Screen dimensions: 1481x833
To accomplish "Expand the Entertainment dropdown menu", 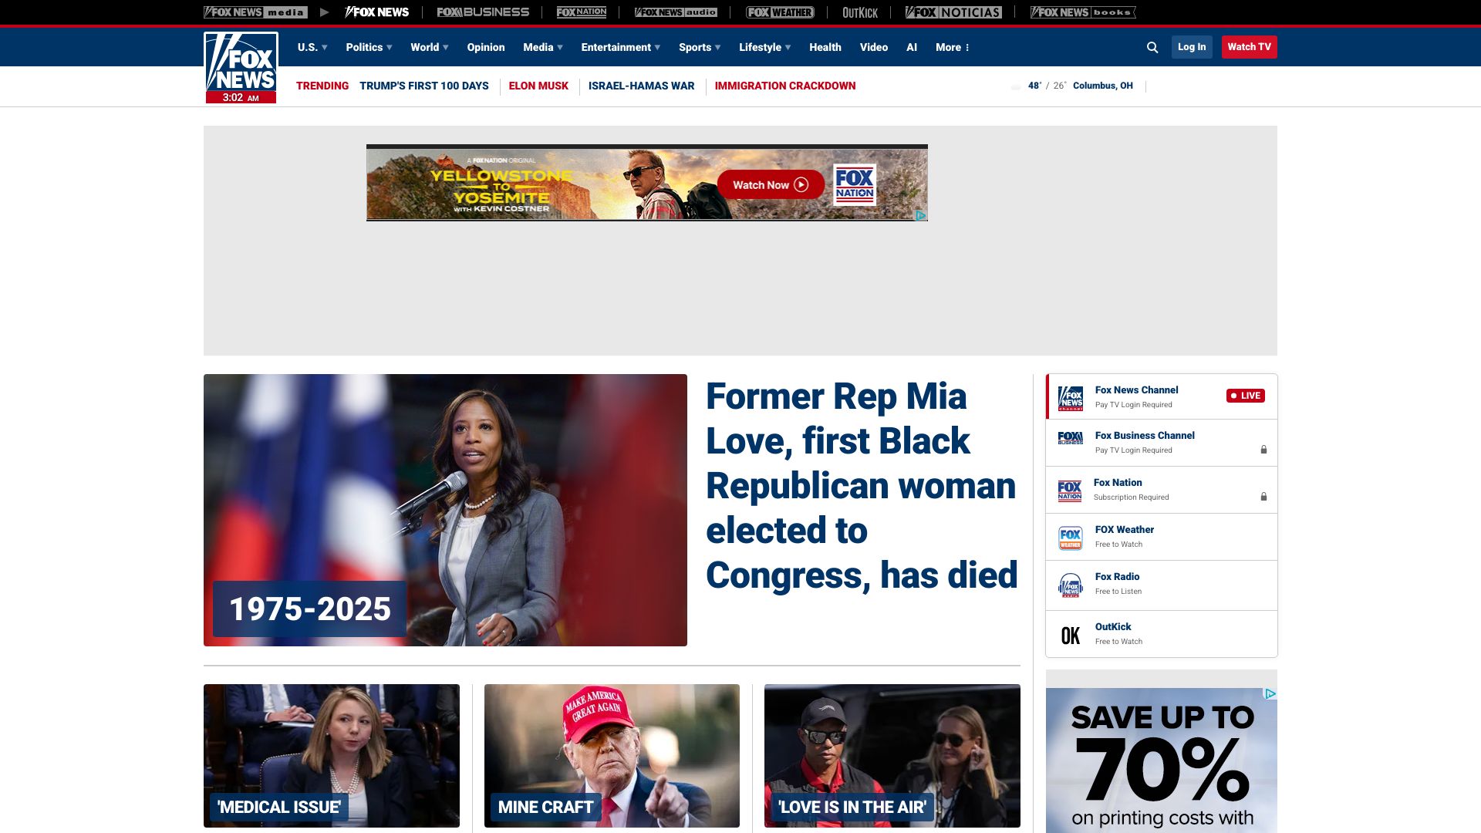I will click(x=620, y=47).
